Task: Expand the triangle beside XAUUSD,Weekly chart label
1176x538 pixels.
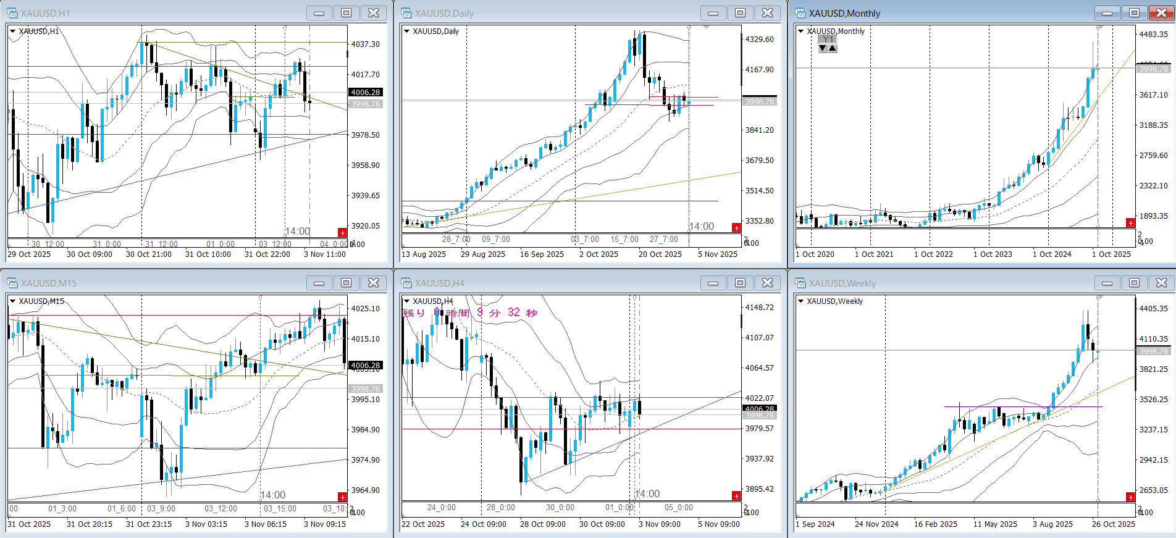Action: tap(800, 301)
